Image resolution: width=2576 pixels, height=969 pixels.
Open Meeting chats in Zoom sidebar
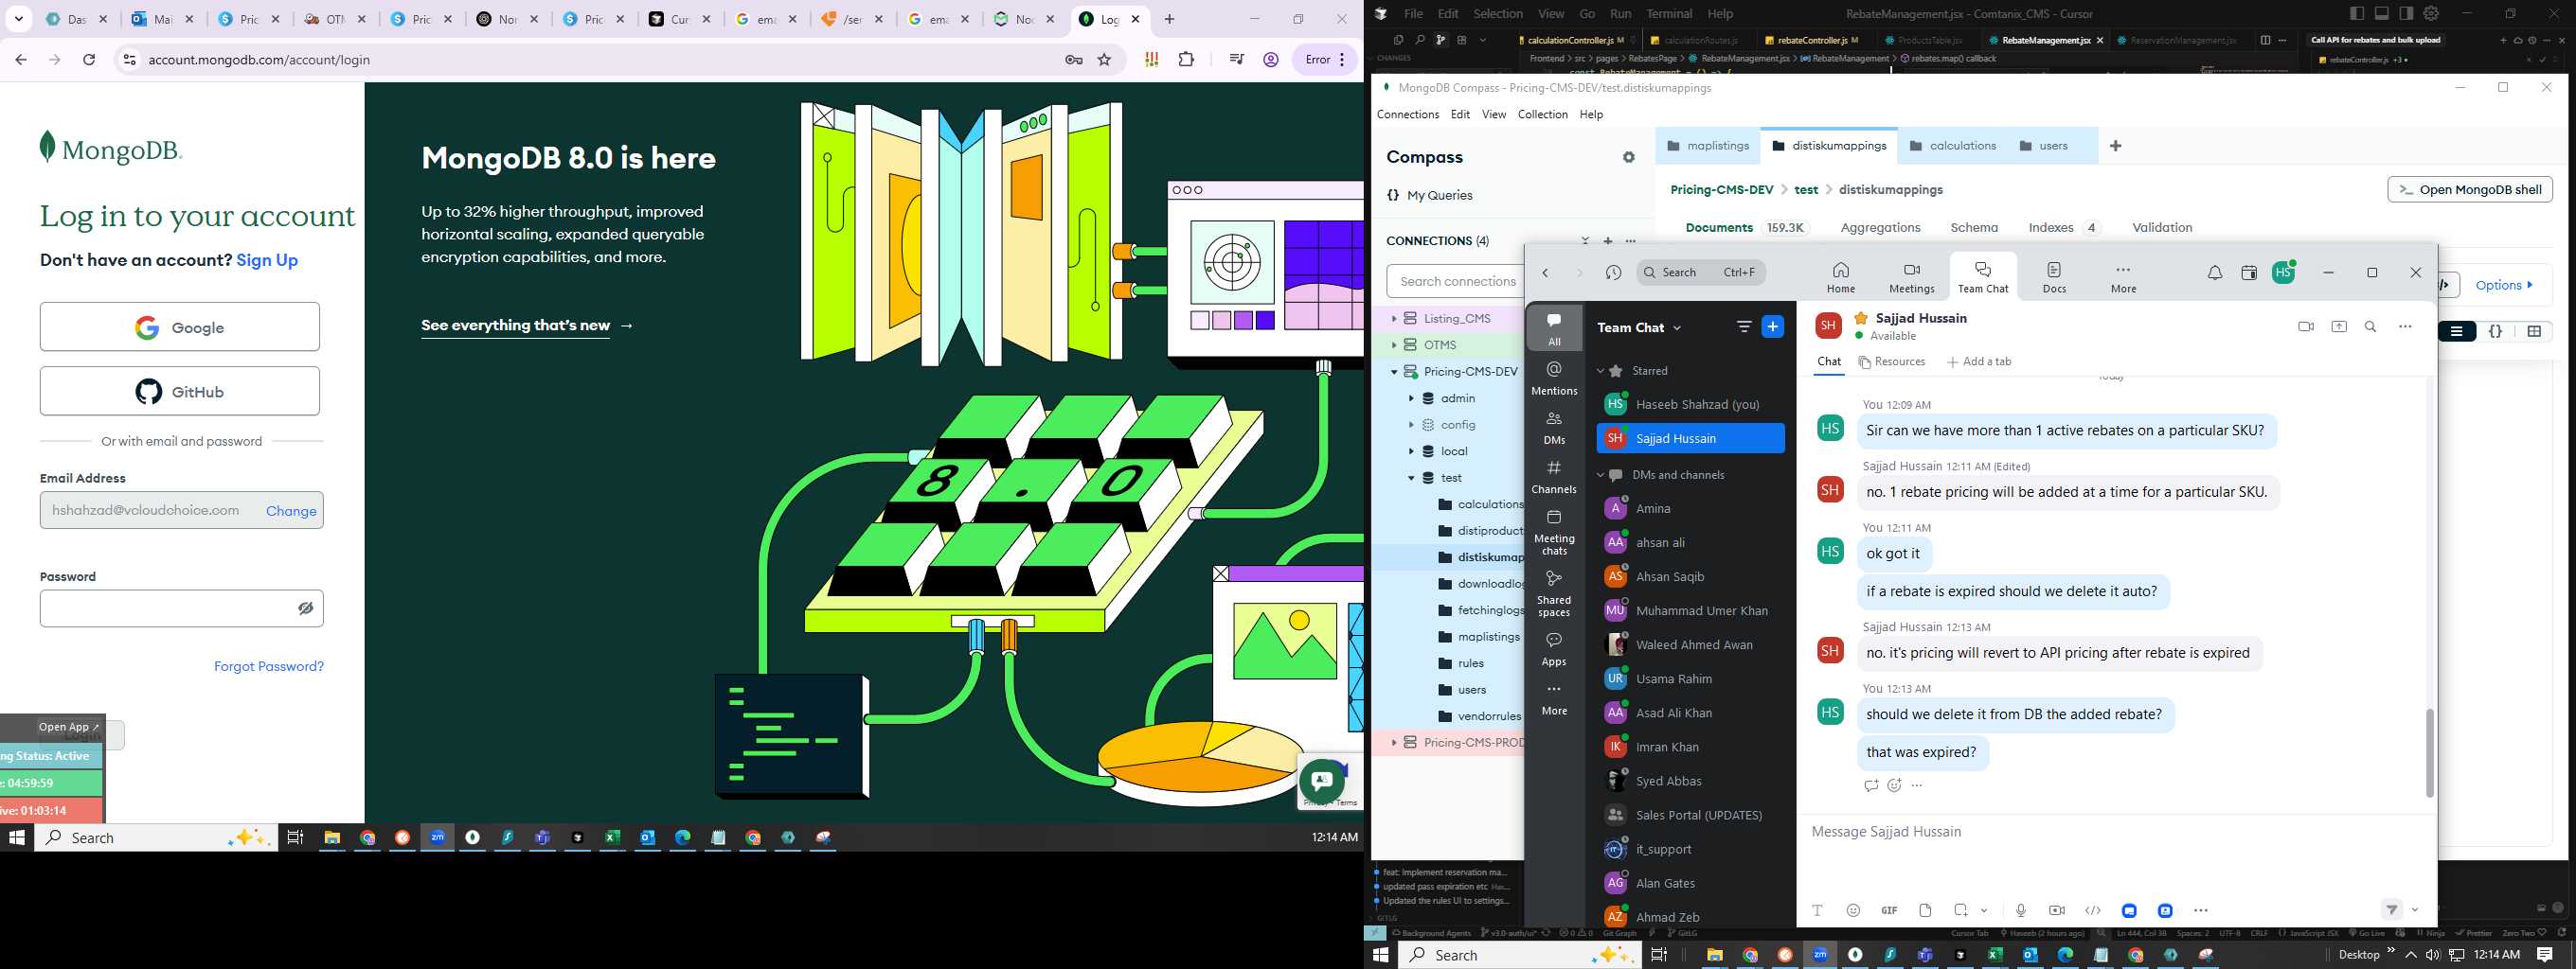tap(1554, 532)
